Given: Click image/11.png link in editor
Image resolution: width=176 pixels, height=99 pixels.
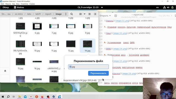Looking at the screenshot, I should click(122, 21).
